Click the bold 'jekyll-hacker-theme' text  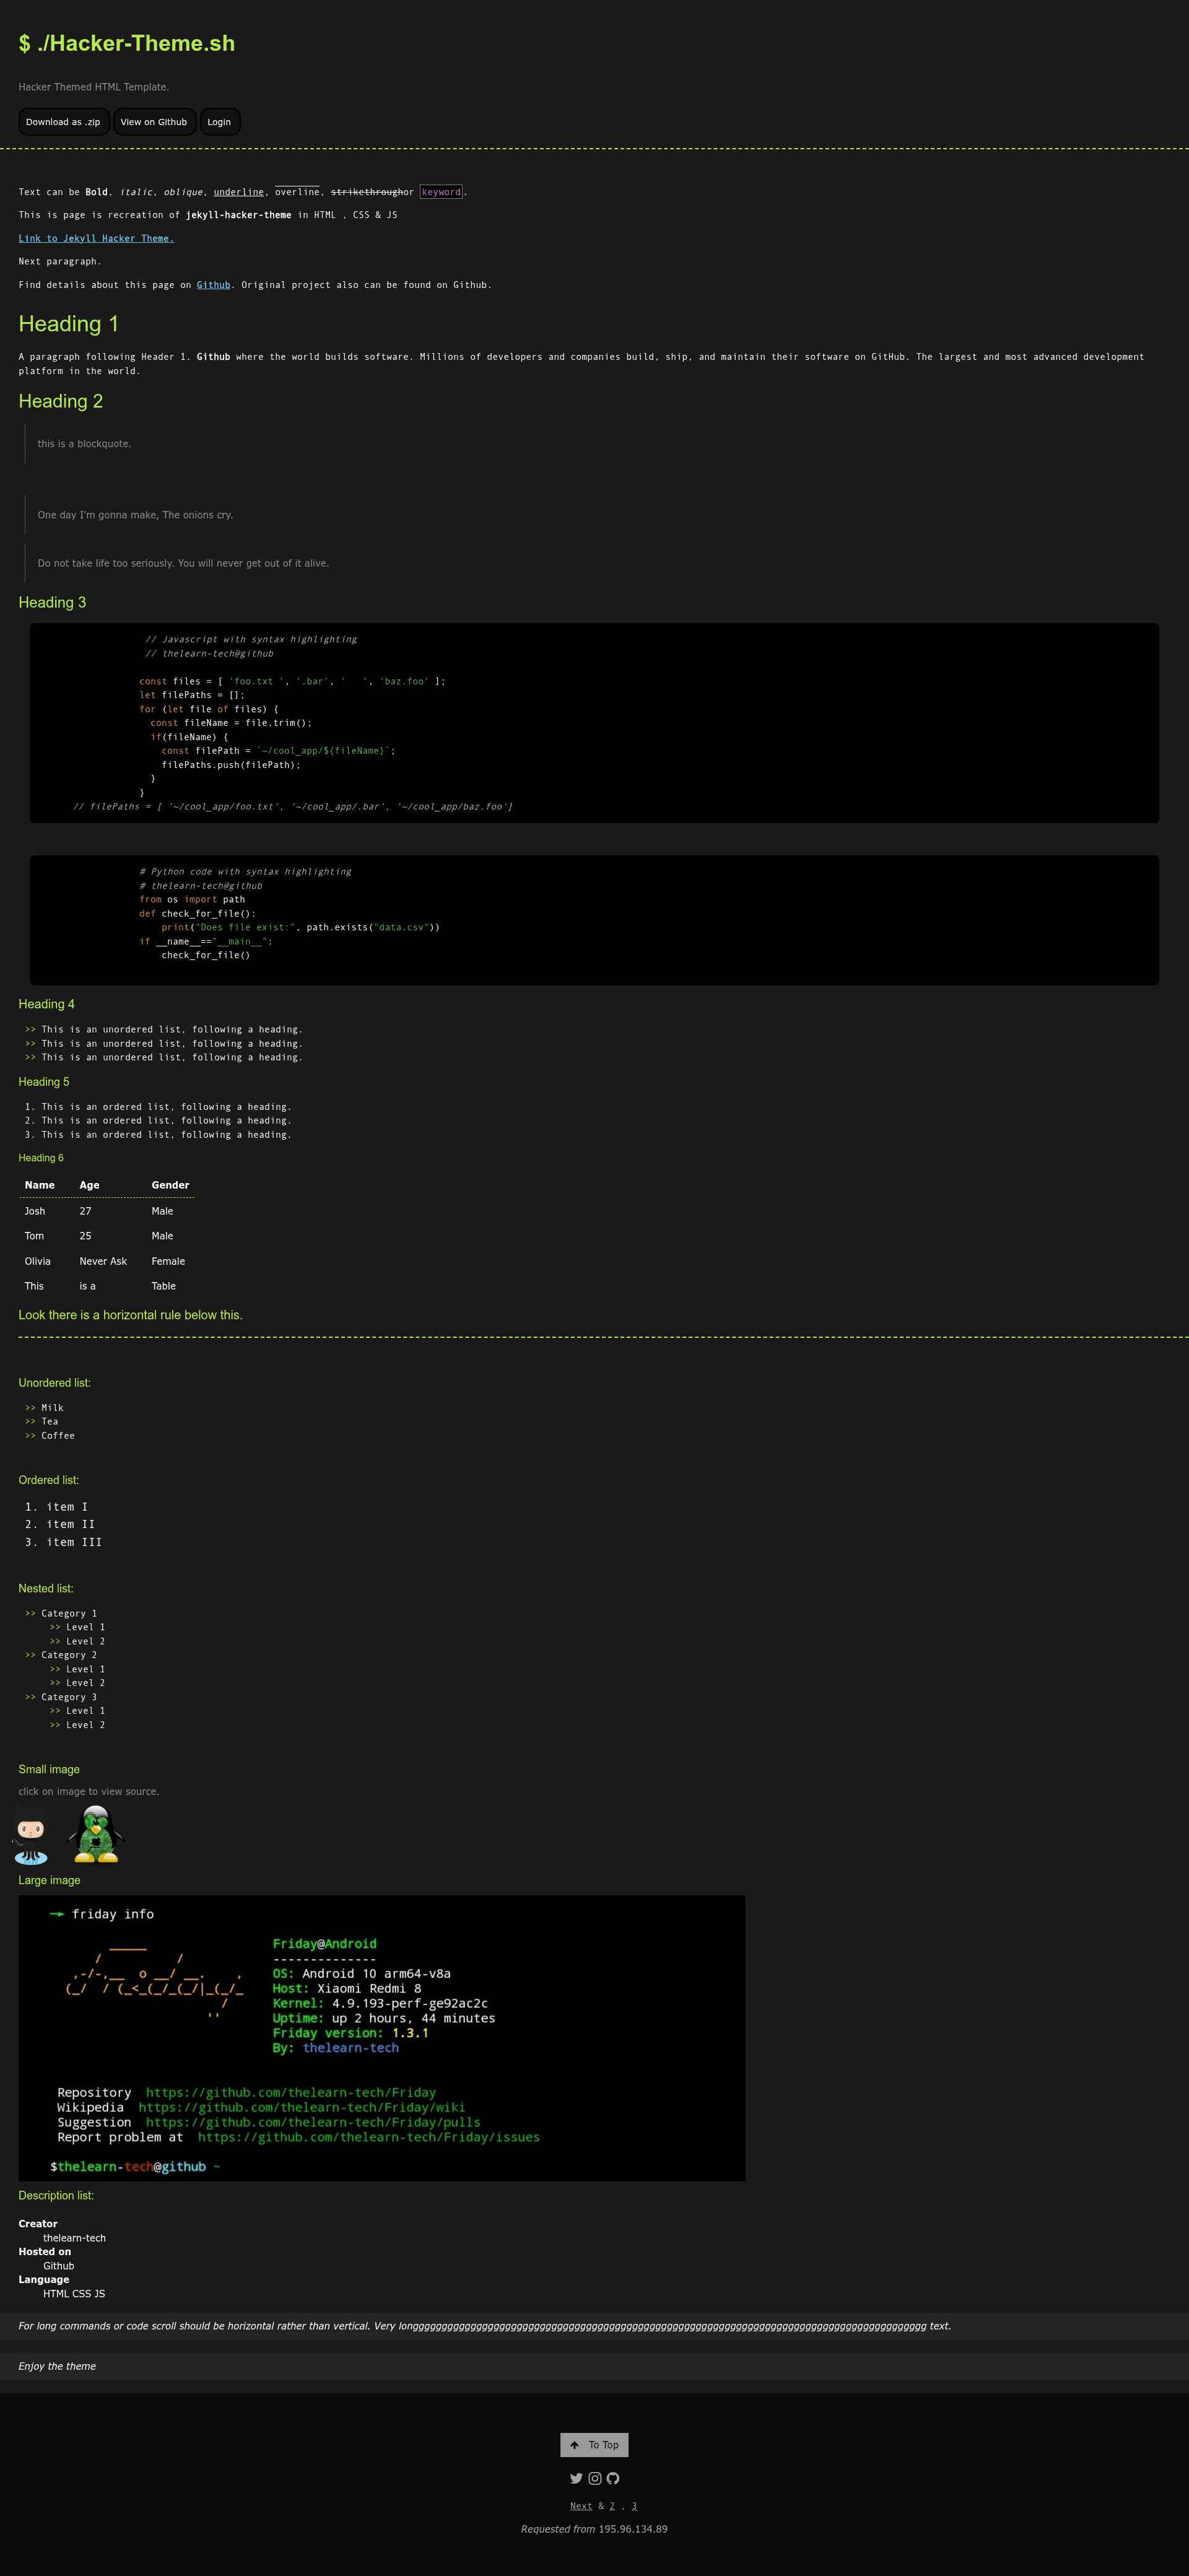coord(239,215)
